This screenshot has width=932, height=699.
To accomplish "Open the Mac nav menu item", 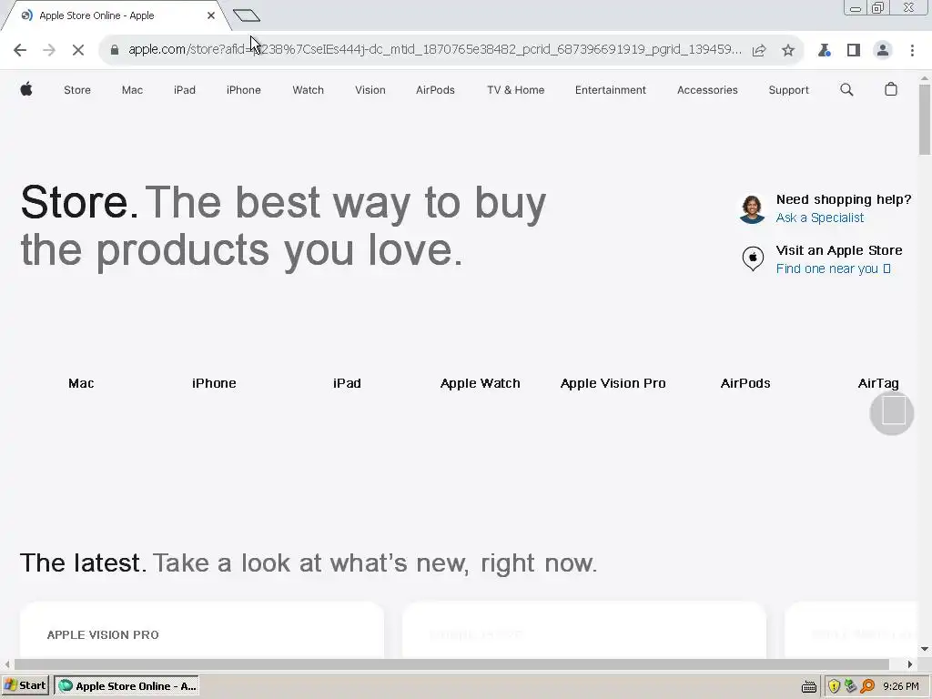I will 132,90.
